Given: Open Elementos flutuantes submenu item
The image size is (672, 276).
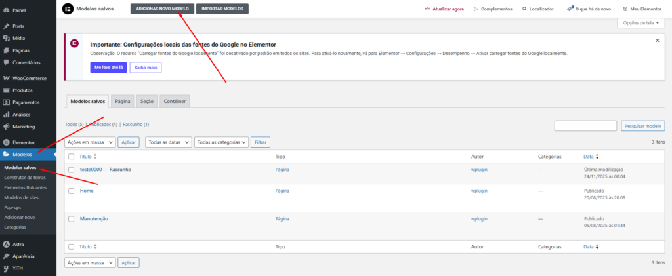Looking at the screenshot, I should click(x=26, y=187).
